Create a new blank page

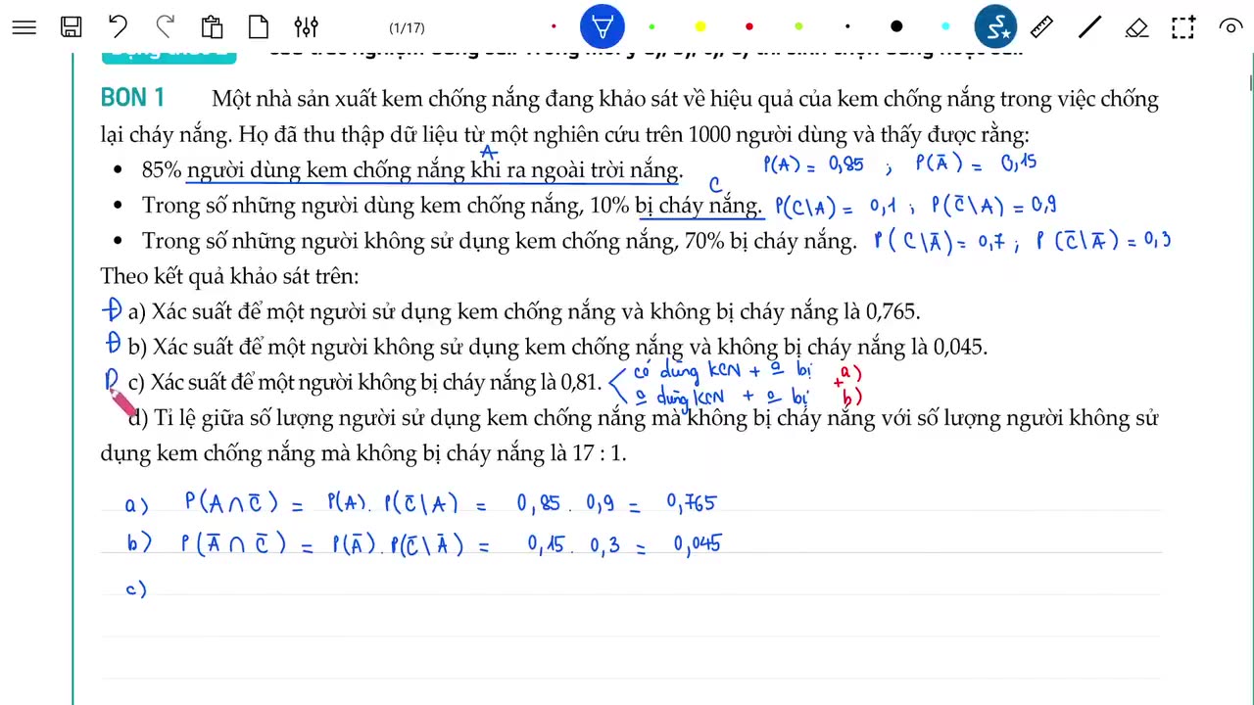[258, 27]
